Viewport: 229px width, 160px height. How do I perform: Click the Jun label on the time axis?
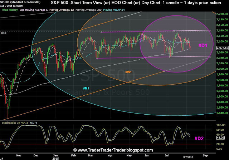click(x=147, y=155)
